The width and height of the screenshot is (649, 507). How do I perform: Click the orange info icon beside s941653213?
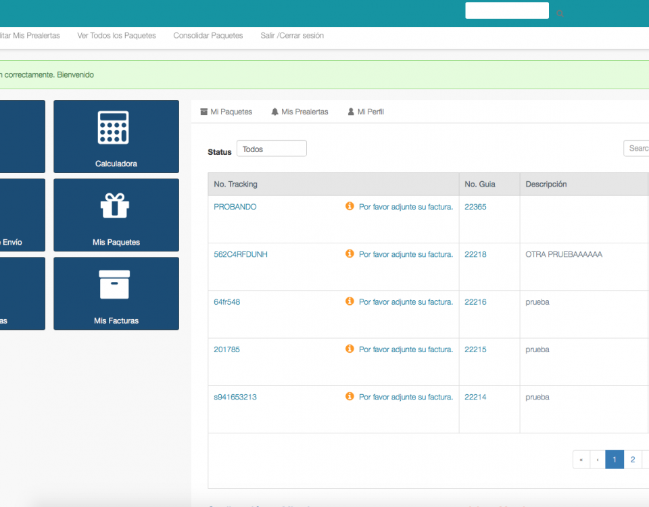pos(350,397)
